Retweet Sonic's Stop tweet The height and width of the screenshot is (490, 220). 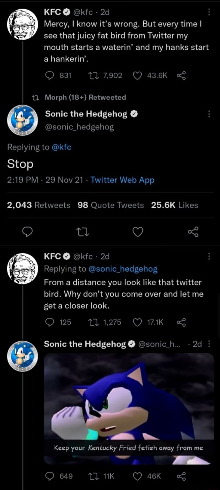pyautogui.click(x=83, y=232)
